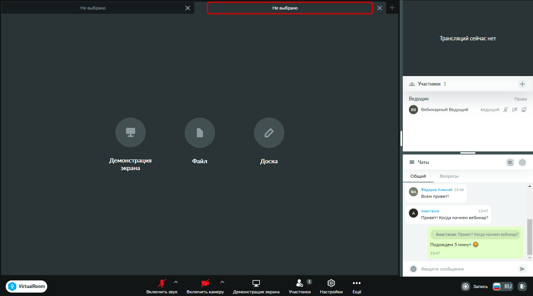
Task: Click the ФА avatar in the chat
Action: point(413,192)
